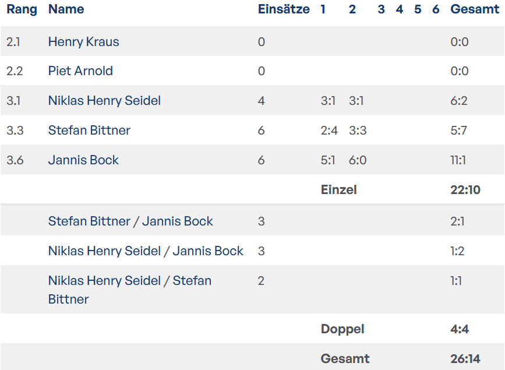Open Niklas Henry Seidel in rank 3.1 row
The height and width of the screenshot is (370, 505).
[104, 101]
